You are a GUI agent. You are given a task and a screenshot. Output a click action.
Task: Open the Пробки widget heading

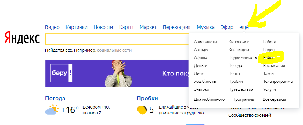point(147,99)
